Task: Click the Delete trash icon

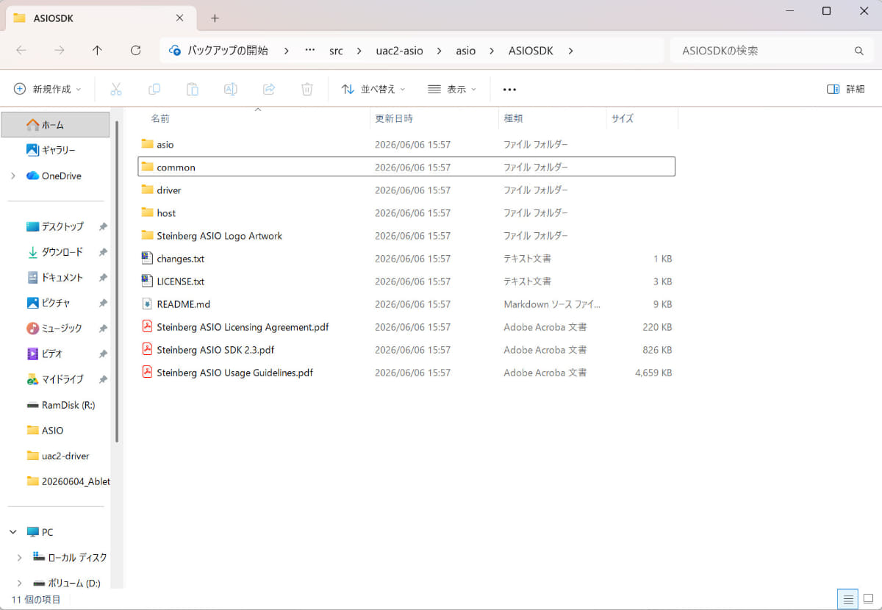Action: 307,89
